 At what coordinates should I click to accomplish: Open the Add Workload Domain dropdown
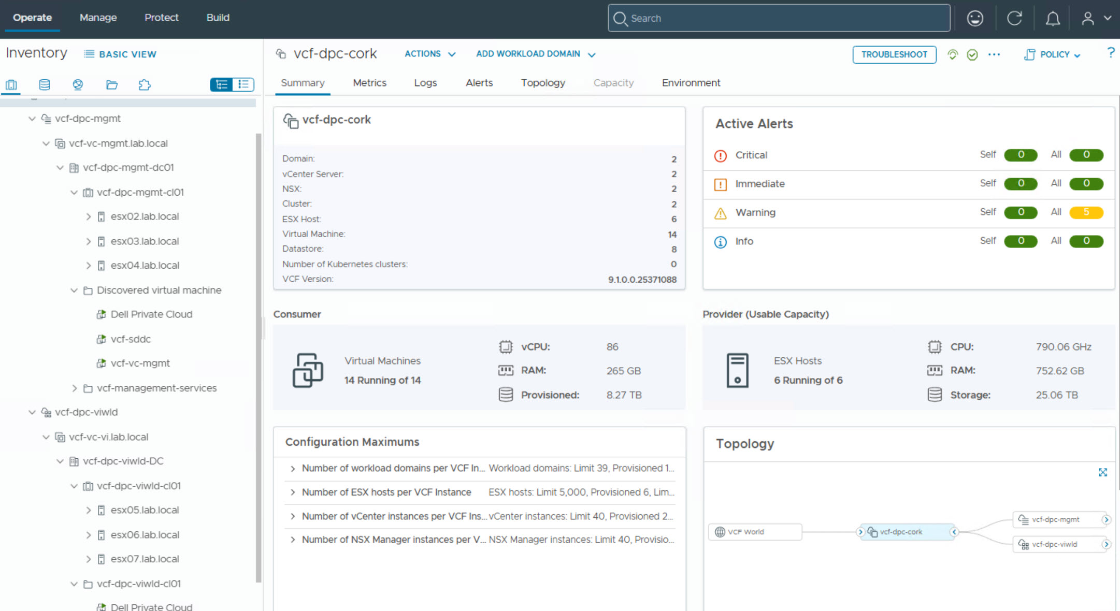pyautogui.click(x=536, y=54)
